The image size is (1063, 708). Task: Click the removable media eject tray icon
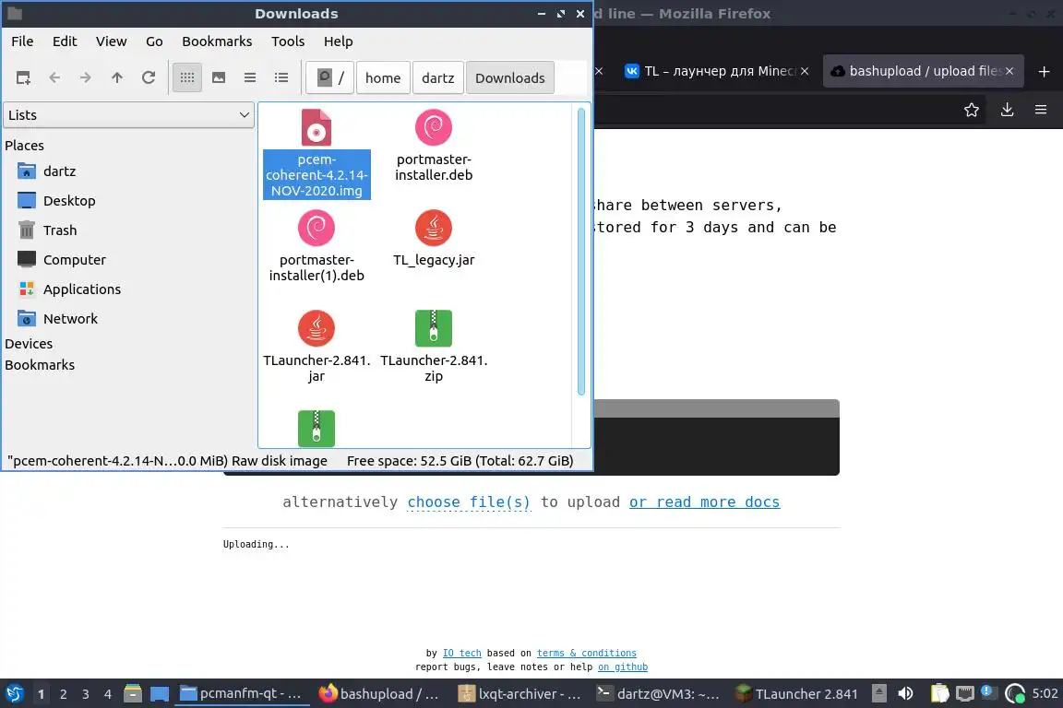(x=879, y=694)
